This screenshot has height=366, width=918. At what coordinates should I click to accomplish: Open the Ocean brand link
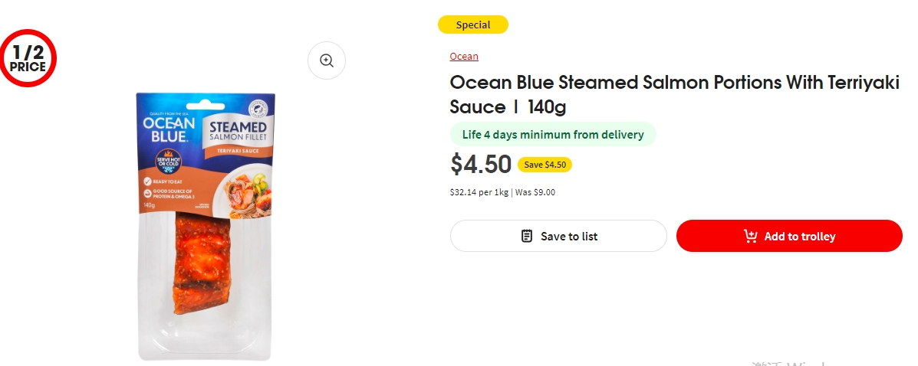[464, 56]
